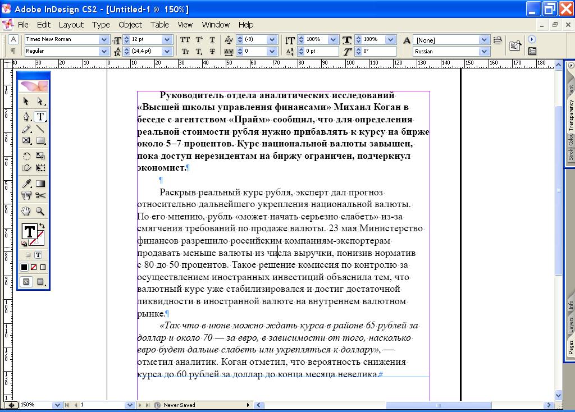Switch to Preview Mode button
Screen dimensions: 575x412
click(x=40, y=282)
